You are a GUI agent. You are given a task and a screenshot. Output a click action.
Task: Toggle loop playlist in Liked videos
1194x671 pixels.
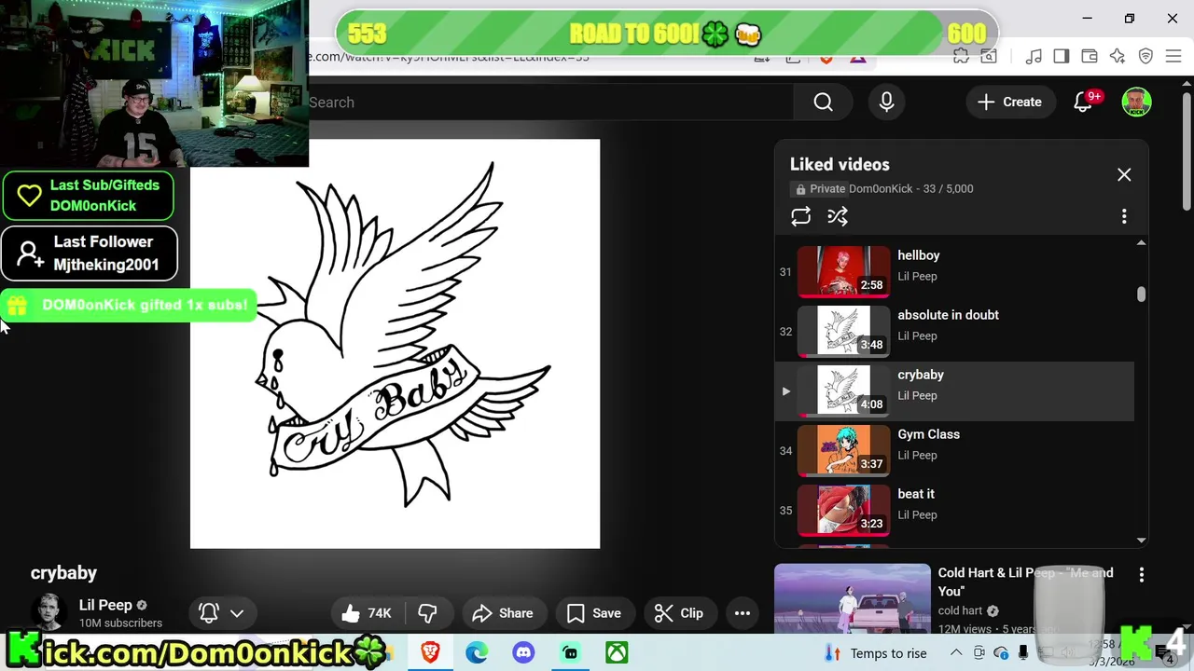(801, 216)
